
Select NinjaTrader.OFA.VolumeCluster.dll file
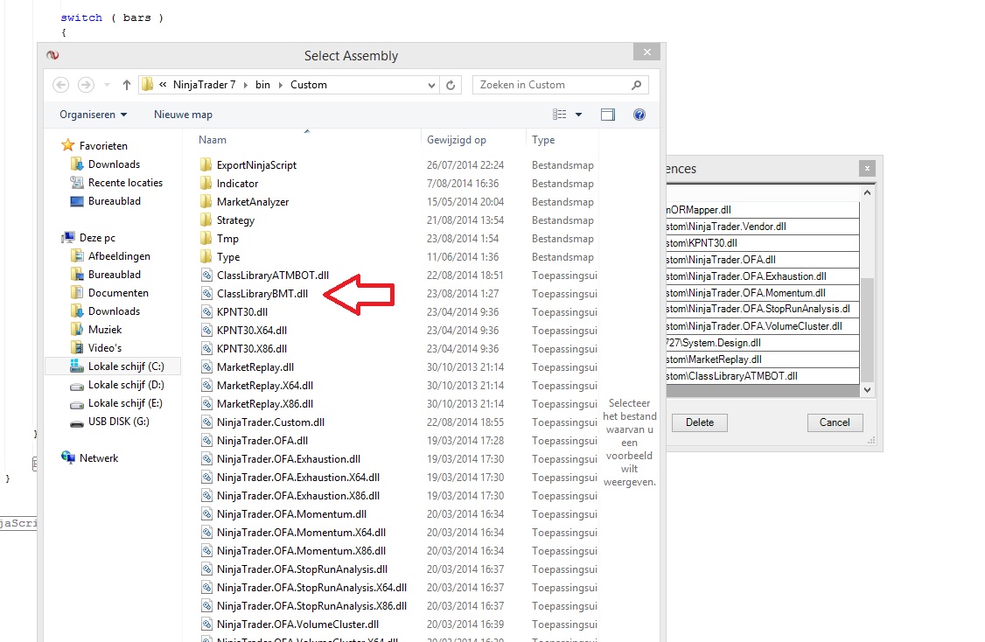click(297, 625)
